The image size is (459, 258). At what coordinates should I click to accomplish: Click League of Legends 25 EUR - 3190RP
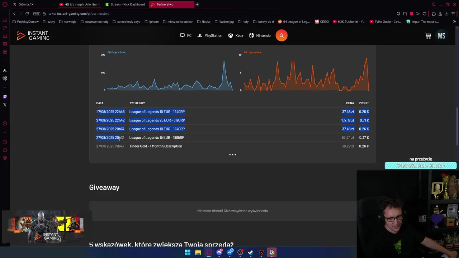[x=157, y=120]
